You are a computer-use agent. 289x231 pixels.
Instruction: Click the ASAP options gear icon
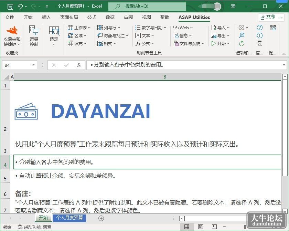tap(242, 28)
